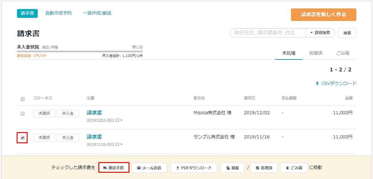Click the 支払期限 column header
Screen dimensions: 373x179
289,99
